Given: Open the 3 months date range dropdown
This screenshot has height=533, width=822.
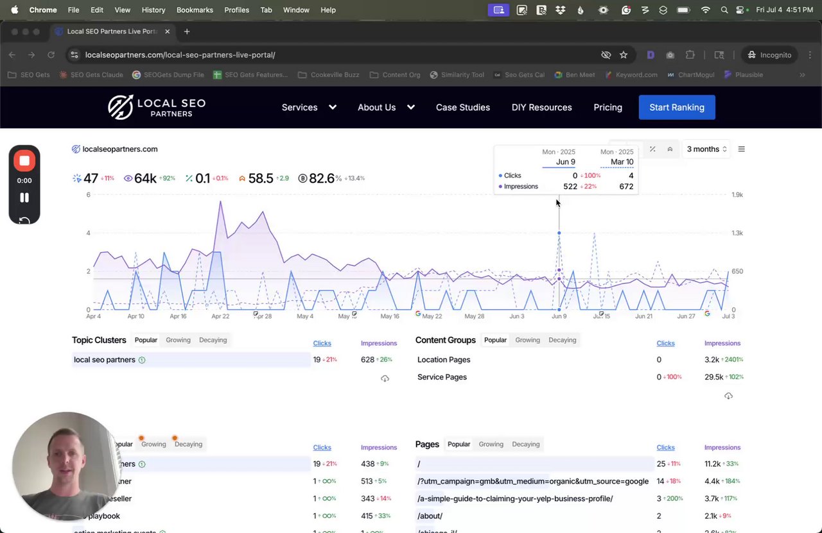Looking at the screenshot, I should (x=706, y=149).
